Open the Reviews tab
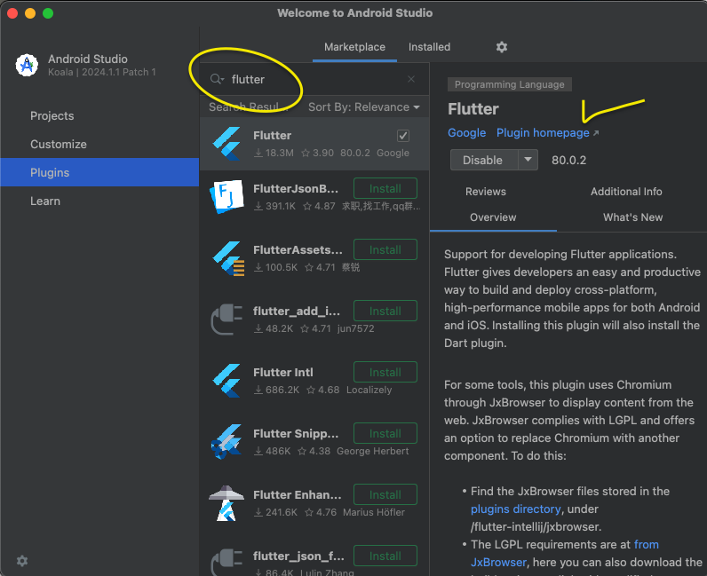 point(486,192)
